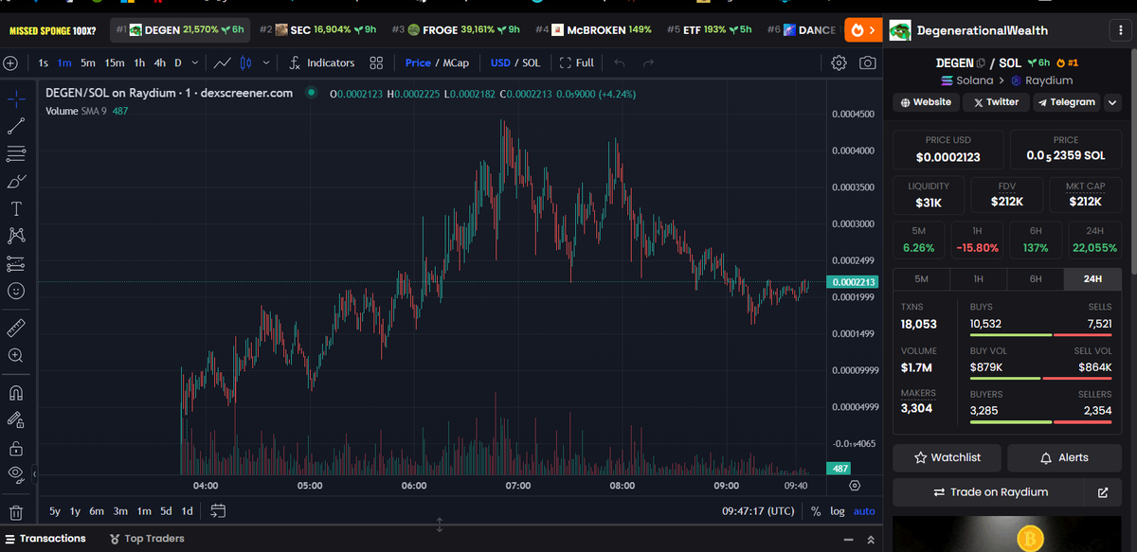Open the fx Indicators menu
1137x552 pixels.
tap(321, 62)
